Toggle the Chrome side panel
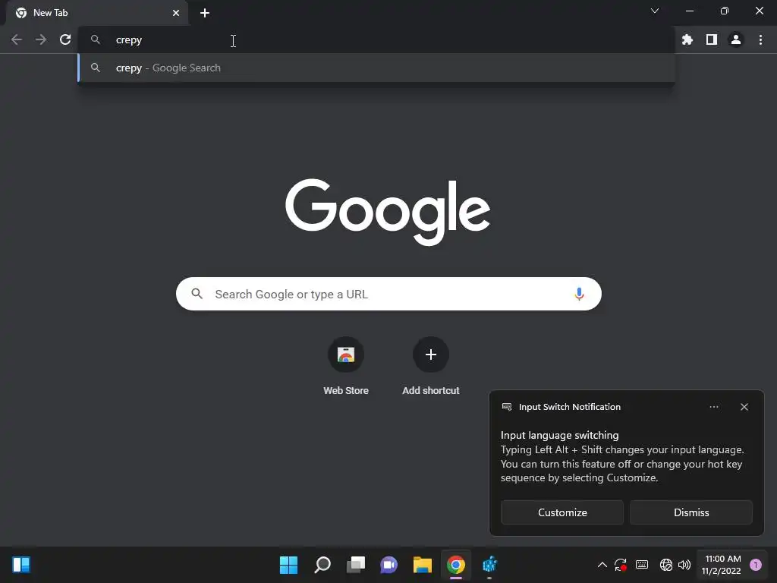The height and width of the screenshot is (583, 777). (712, 39)
